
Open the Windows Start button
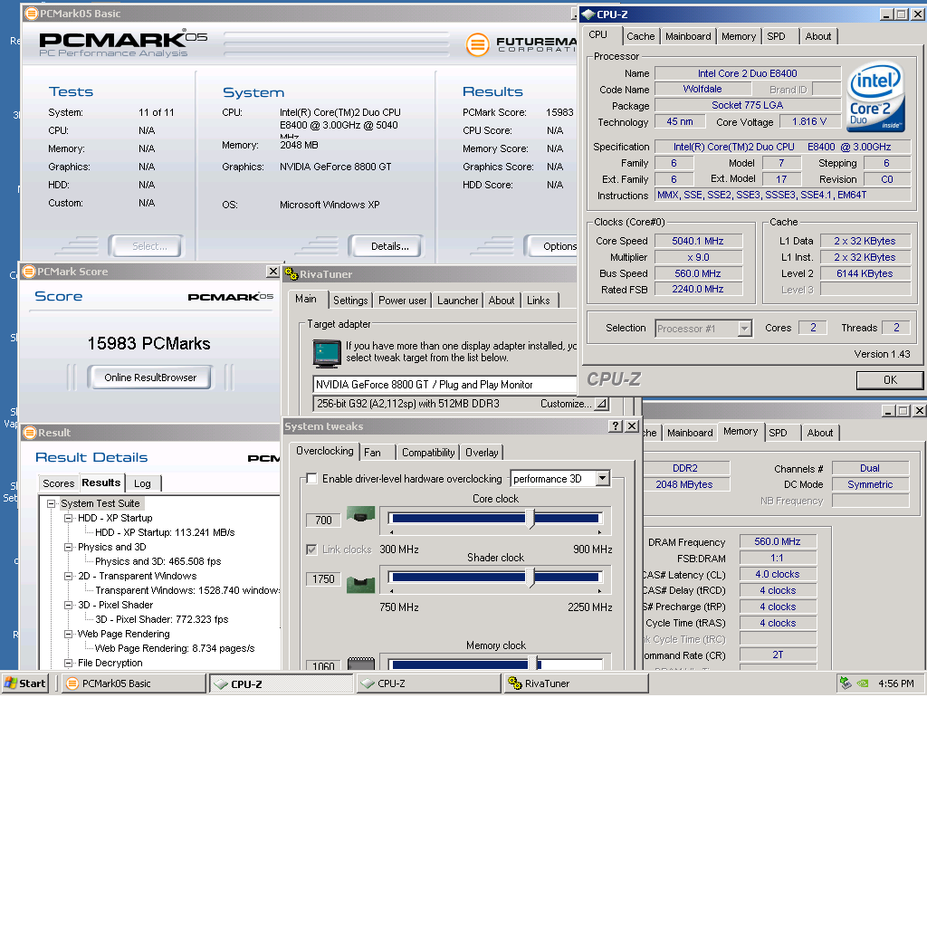pyautogui.click(x=24, y=683)
